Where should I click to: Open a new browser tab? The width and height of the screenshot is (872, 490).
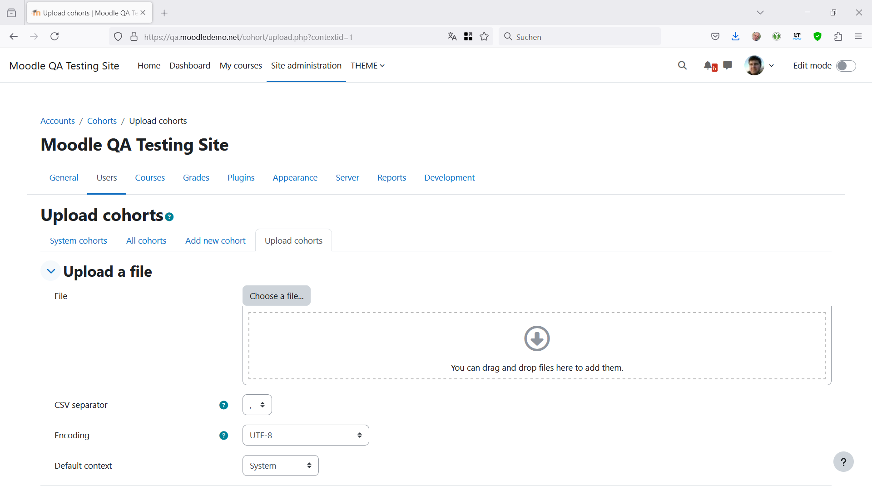click(164, 13)
